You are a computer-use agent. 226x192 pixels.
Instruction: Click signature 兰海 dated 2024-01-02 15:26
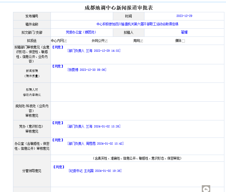point(94,126)
